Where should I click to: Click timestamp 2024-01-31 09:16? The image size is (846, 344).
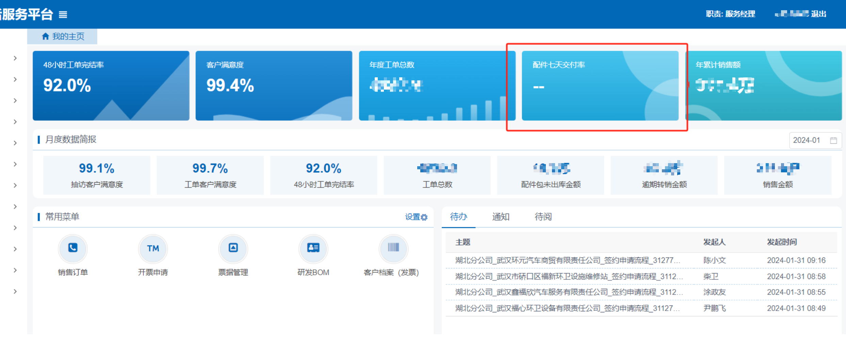point(796,261)
